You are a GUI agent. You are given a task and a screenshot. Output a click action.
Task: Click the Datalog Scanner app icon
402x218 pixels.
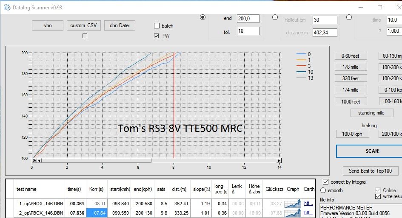pyautogui.click(x=7, y=7)
